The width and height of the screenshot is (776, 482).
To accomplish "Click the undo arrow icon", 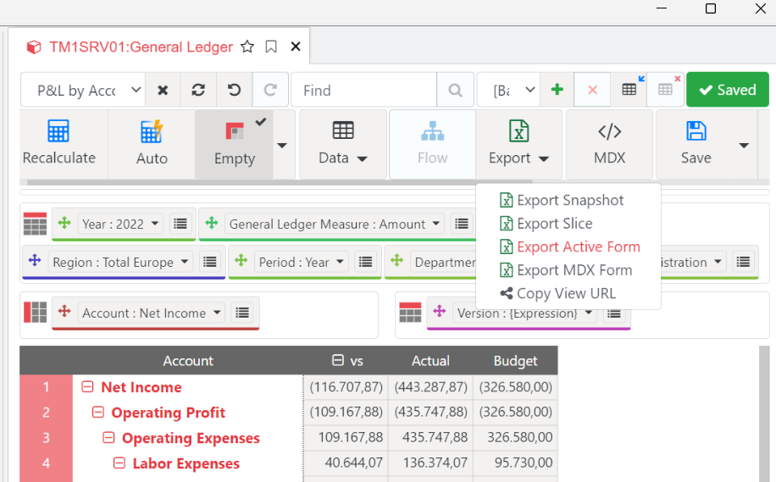I will pyautogui.click(x=234, y=90).
